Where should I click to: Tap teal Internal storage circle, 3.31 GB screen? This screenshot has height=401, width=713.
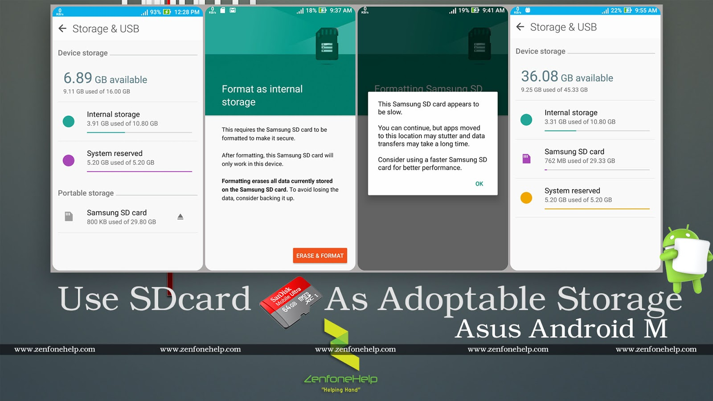pos(526,119)
